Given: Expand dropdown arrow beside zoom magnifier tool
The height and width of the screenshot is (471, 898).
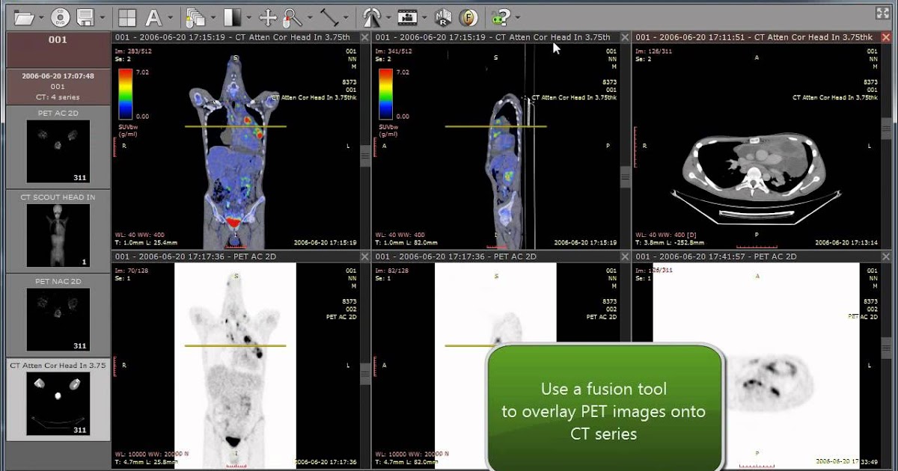Looking at the screenshot, I should coord(309,17).
